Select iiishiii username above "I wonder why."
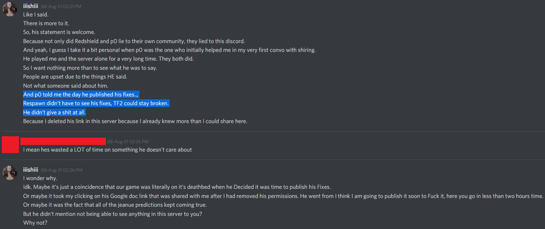The image size is (545, 229). [x=31, y=170]
